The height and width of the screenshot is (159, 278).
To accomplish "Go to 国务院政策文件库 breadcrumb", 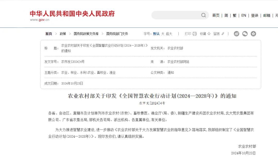I will click(86, 34).
